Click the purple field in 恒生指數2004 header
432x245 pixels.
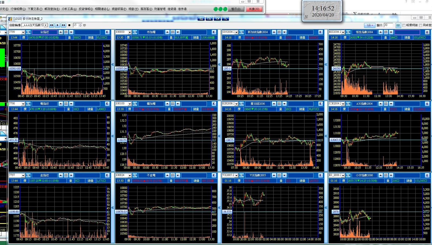pos(407,32)
